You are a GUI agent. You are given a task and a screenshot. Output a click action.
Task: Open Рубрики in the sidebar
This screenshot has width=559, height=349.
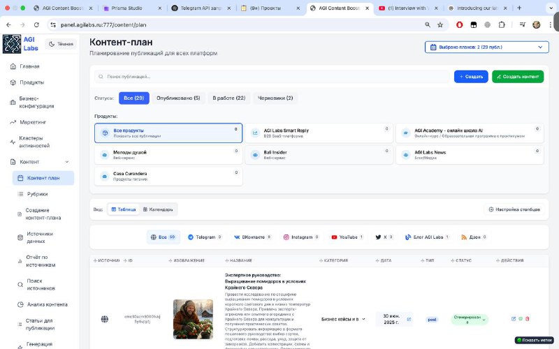[38, 194]
